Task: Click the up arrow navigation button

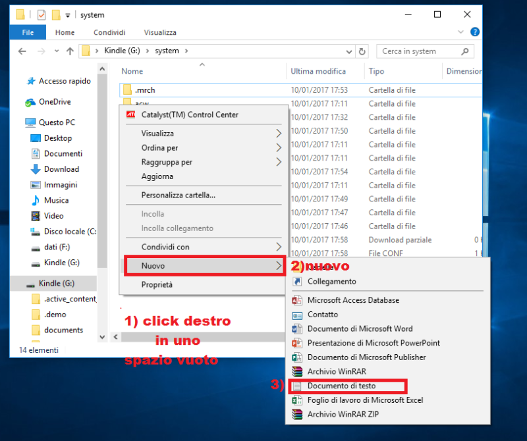Action: pyautogui.click(x=69, y=51)
